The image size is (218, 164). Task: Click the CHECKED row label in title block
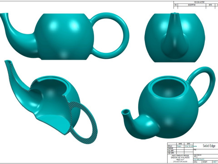click(170, 149)
